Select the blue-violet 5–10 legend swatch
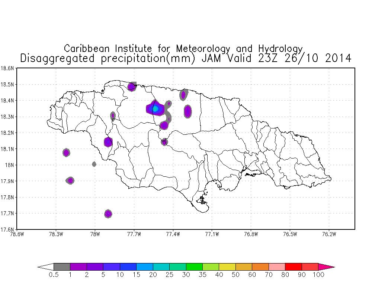 [x=112, y=267]
